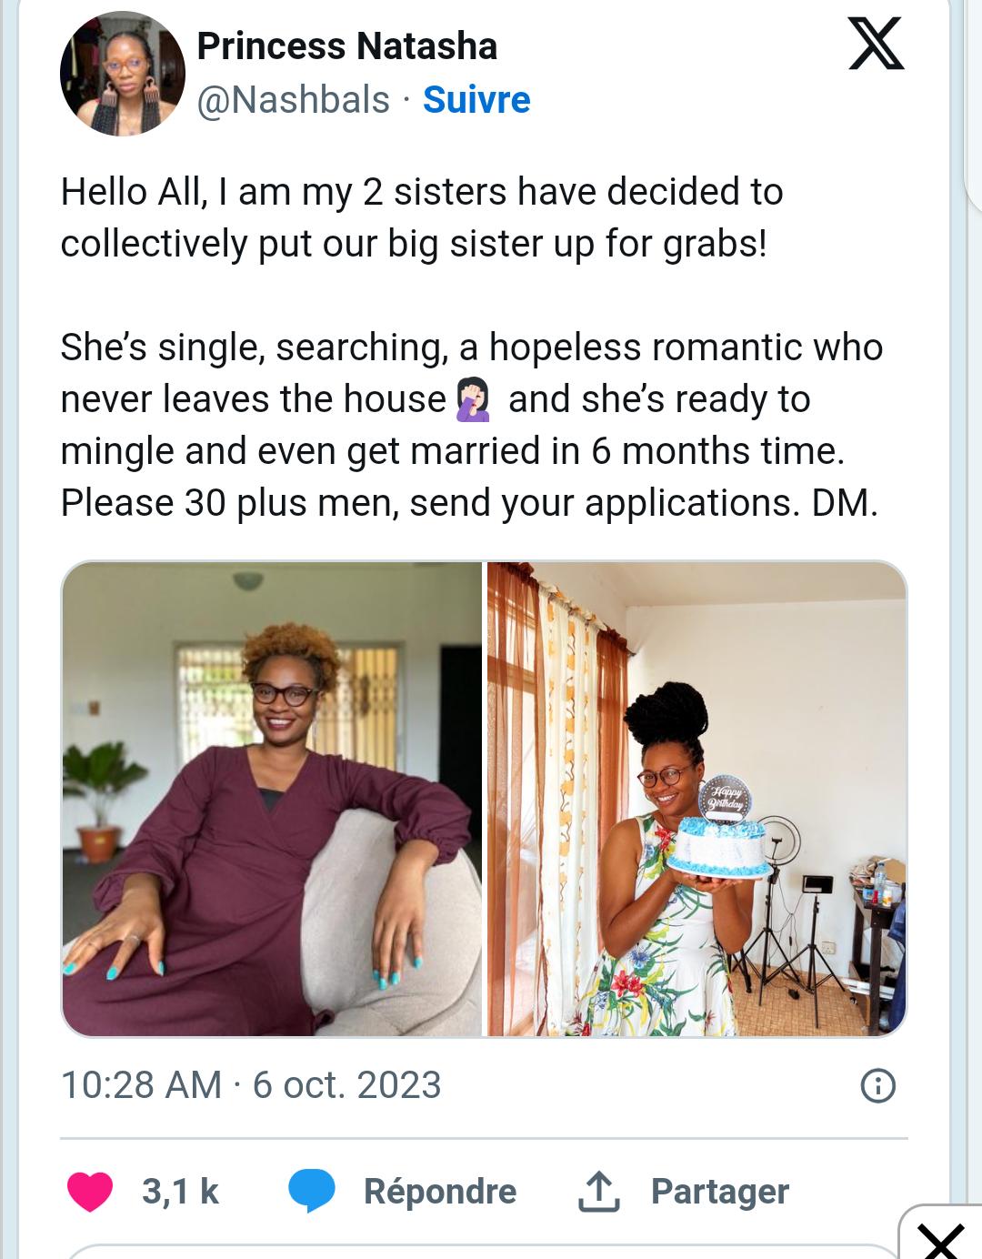
Task: Click the paragraph starting "She's single, searching"
Action: click(x=471, y=425)
